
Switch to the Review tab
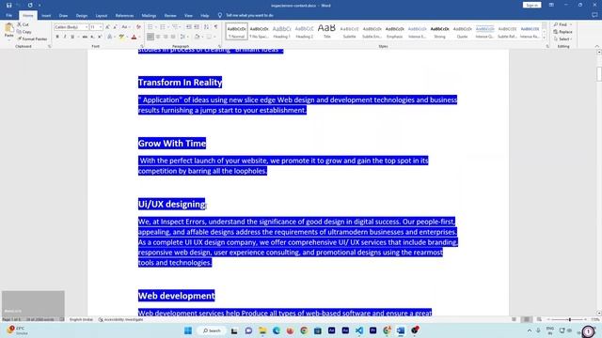pos(170,15)
